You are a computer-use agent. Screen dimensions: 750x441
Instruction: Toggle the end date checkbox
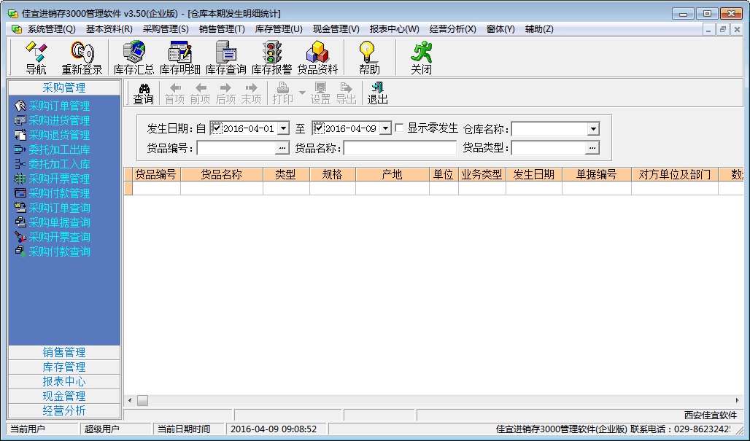pyautogui.click(x=318, y=128)
